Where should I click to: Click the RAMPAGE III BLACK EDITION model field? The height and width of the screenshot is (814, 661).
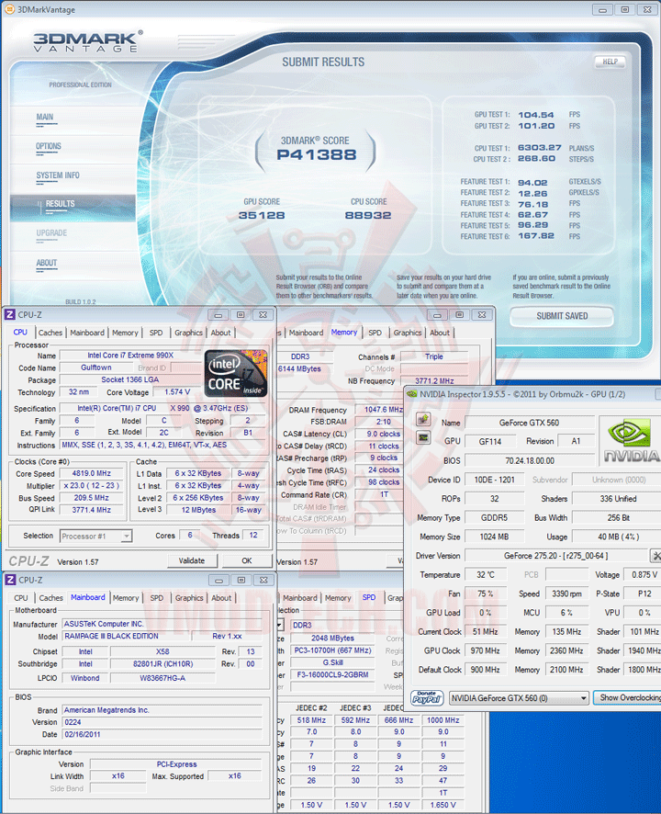click(x=126, y=636)
